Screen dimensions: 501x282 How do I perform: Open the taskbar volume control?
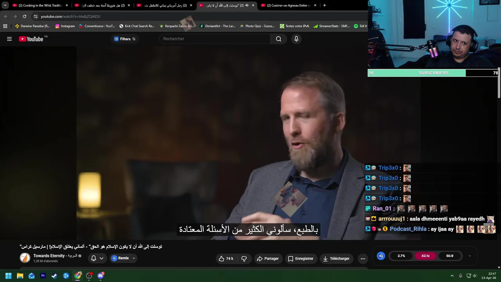tap(474, 276)
